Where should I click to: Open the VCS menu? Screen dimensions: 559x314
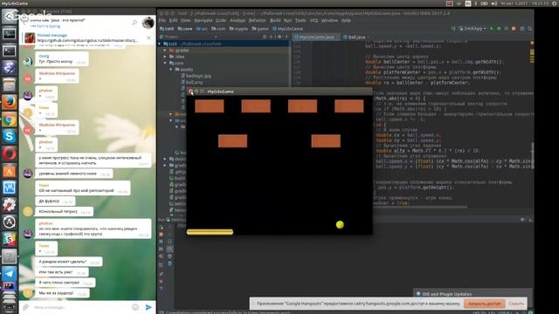click(x=314, y=20)
